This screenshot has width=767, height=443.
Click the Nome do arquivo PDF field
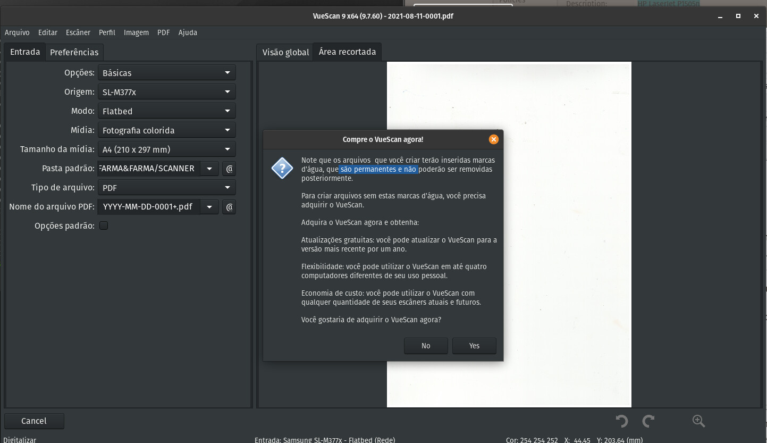(x=149, y=207)
